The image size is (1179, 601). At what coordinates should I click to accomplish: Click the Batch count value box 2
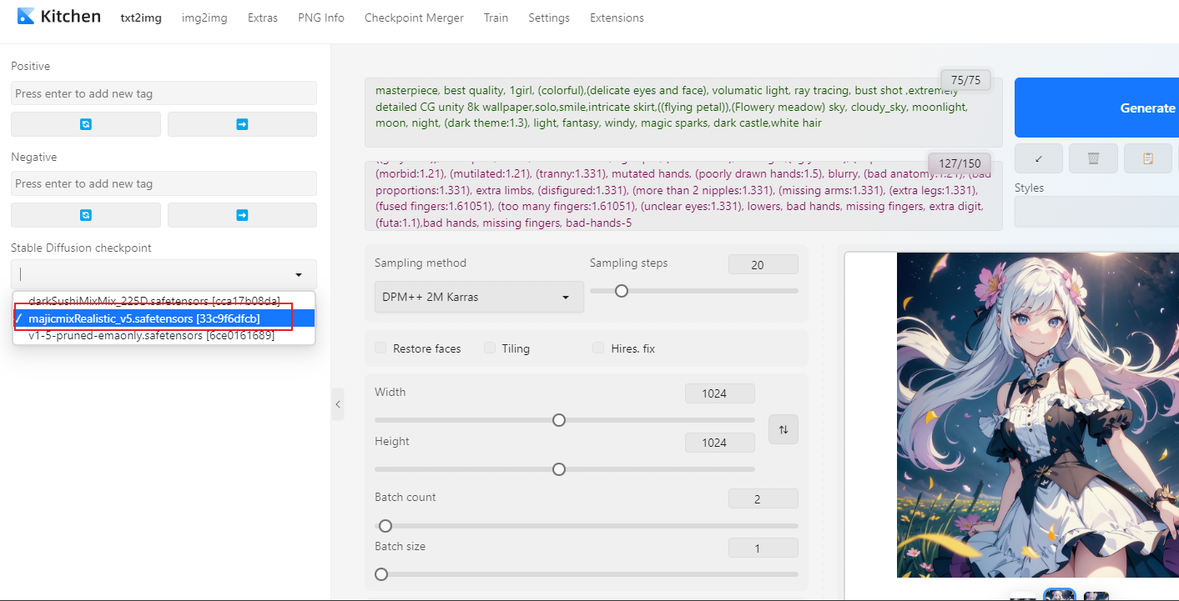pos(763,498)
